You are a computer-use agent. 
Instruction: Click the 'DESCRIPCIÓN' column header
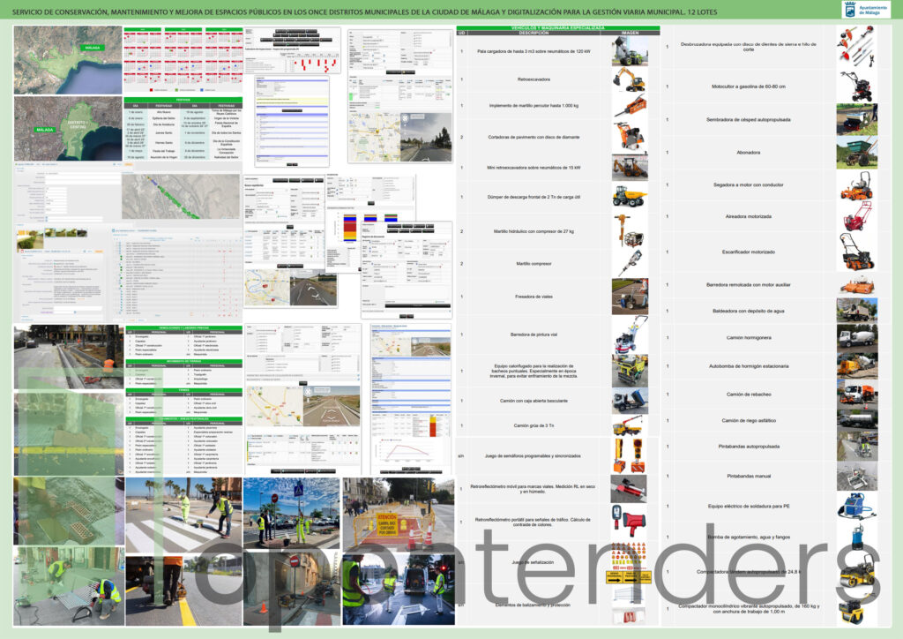coord(534,33)
